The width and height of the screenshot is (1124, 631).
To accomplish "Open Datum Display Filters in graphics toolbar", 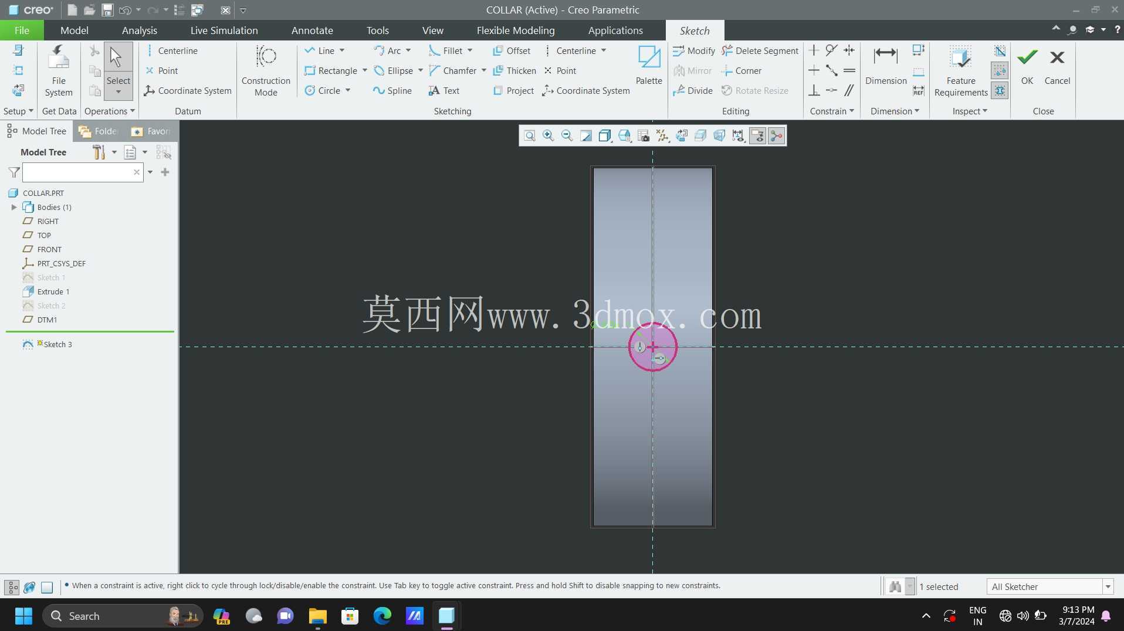I will 663,136.
